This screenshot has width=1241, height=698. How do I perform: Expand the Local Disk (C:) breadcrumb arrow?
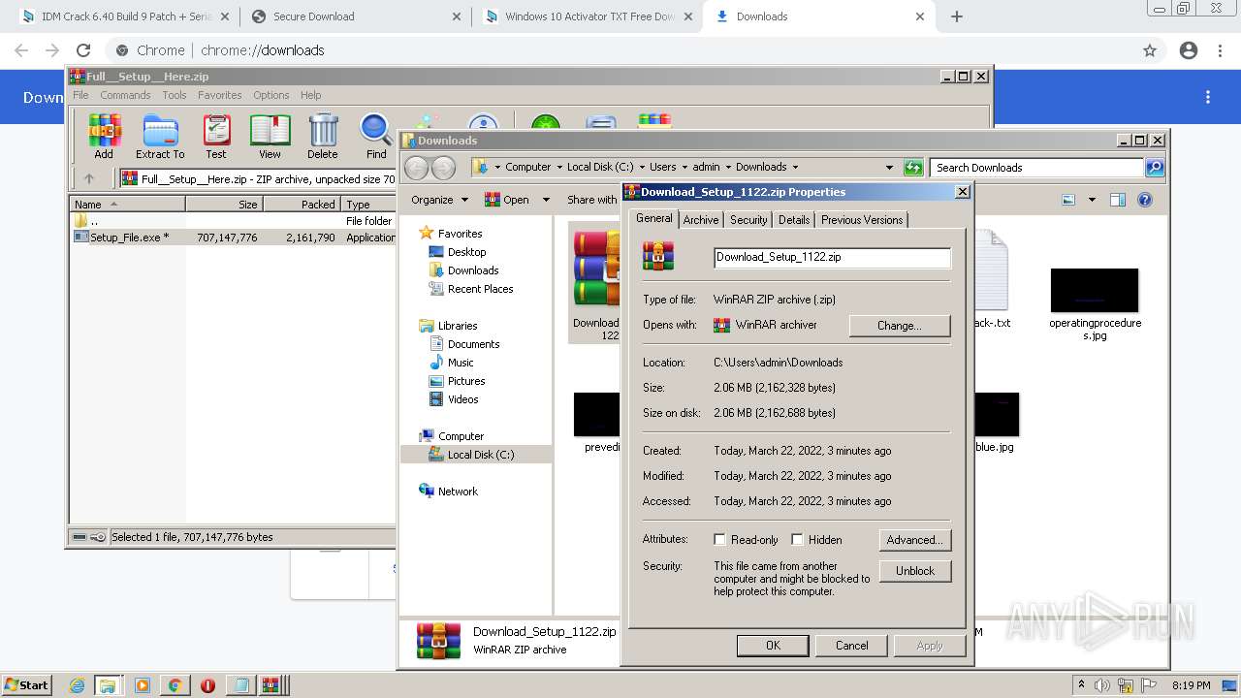pos(641,167)
